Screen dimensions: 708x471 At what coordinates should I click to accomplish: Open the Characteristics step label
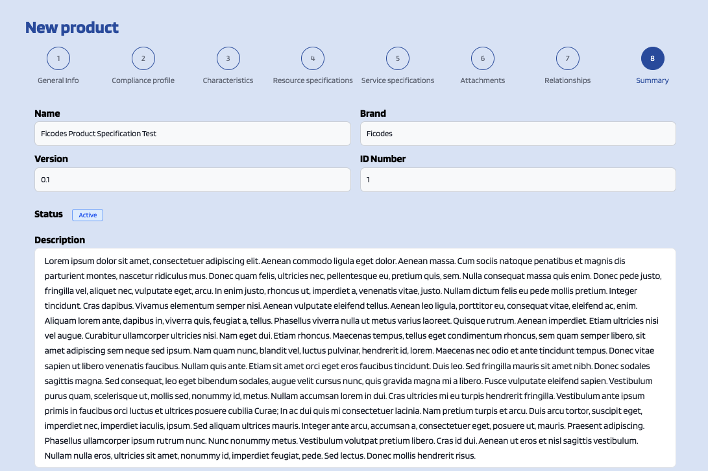point(228,80)
